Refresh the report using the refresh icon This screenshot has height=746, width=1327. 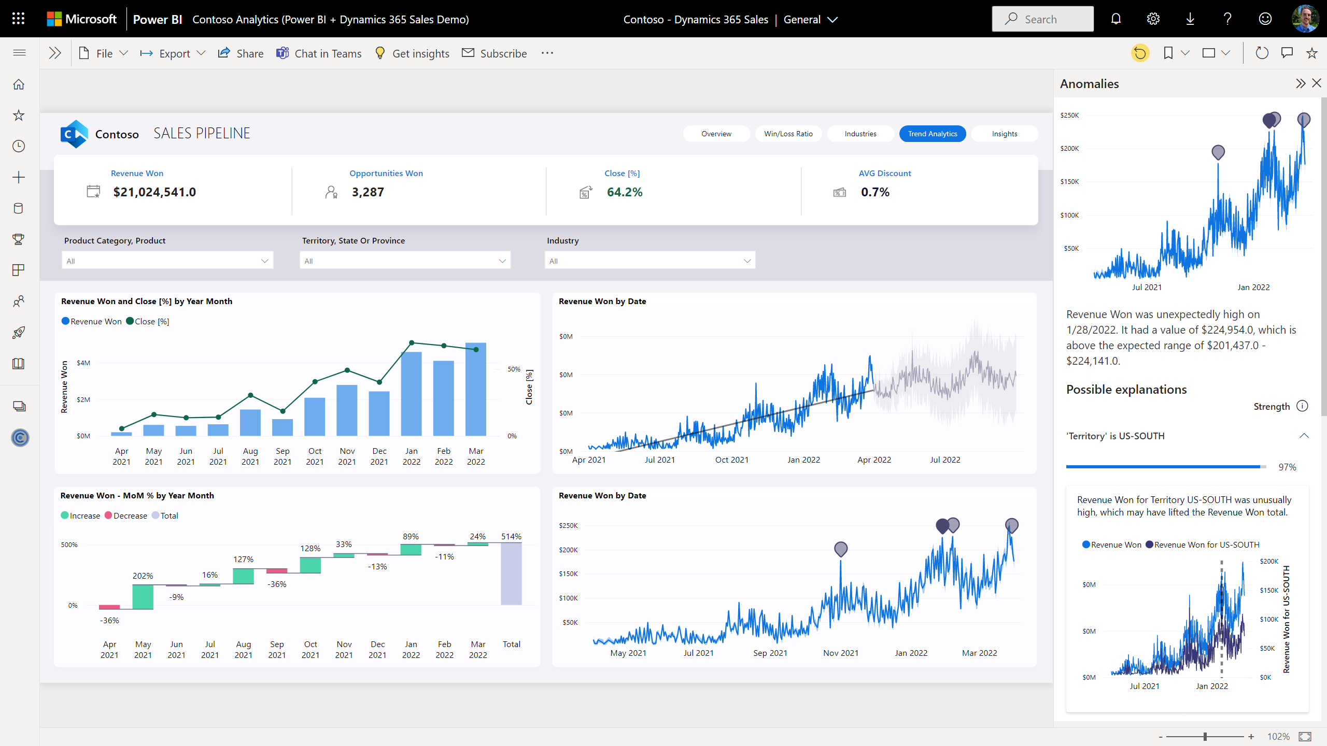[x=1262, y=52]
